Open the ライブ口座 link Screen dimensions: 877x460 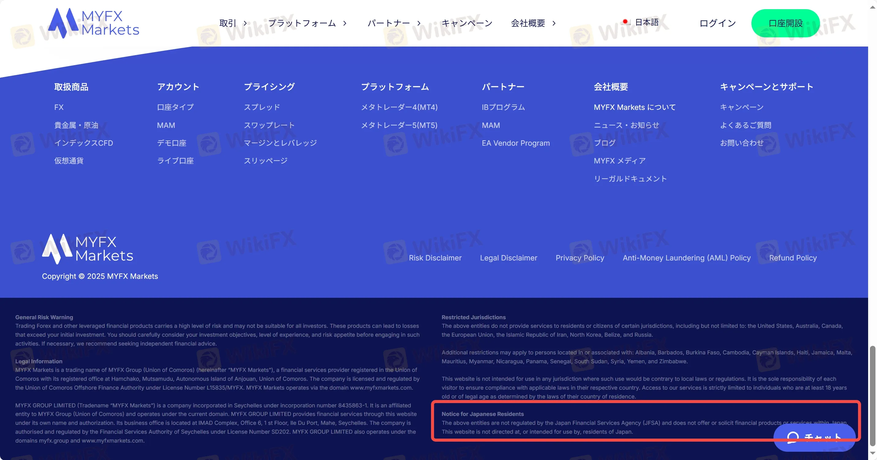(175, 161)
